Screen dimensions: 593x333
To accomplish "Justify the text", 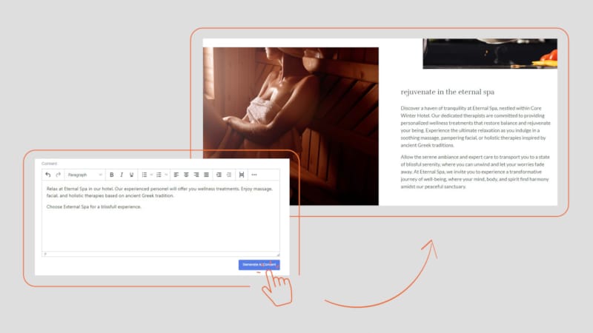I will (x=206, y=175).
